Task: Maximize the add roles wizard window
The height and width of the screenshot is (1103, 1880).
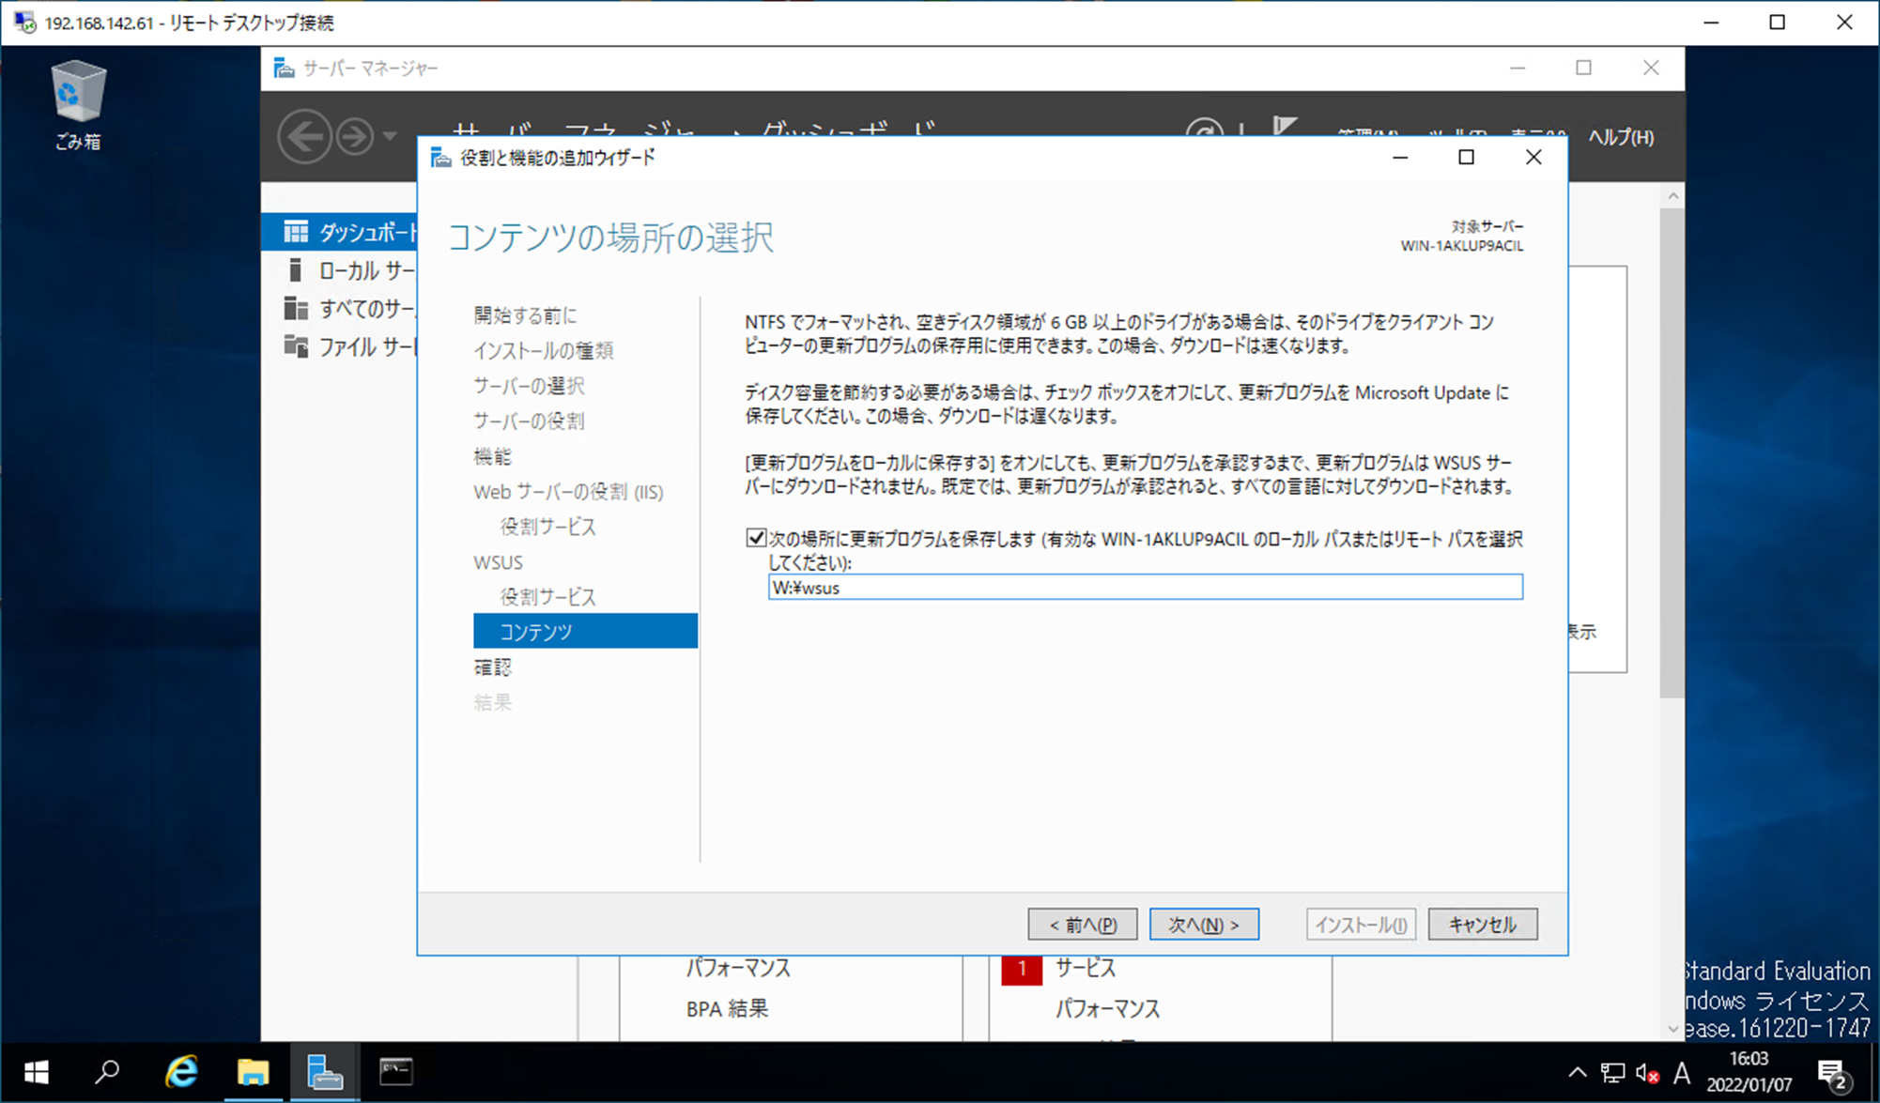Action: (1466, 158)
